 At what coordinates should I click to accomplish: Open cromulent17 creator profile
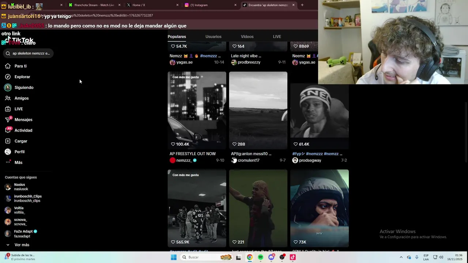245,160
